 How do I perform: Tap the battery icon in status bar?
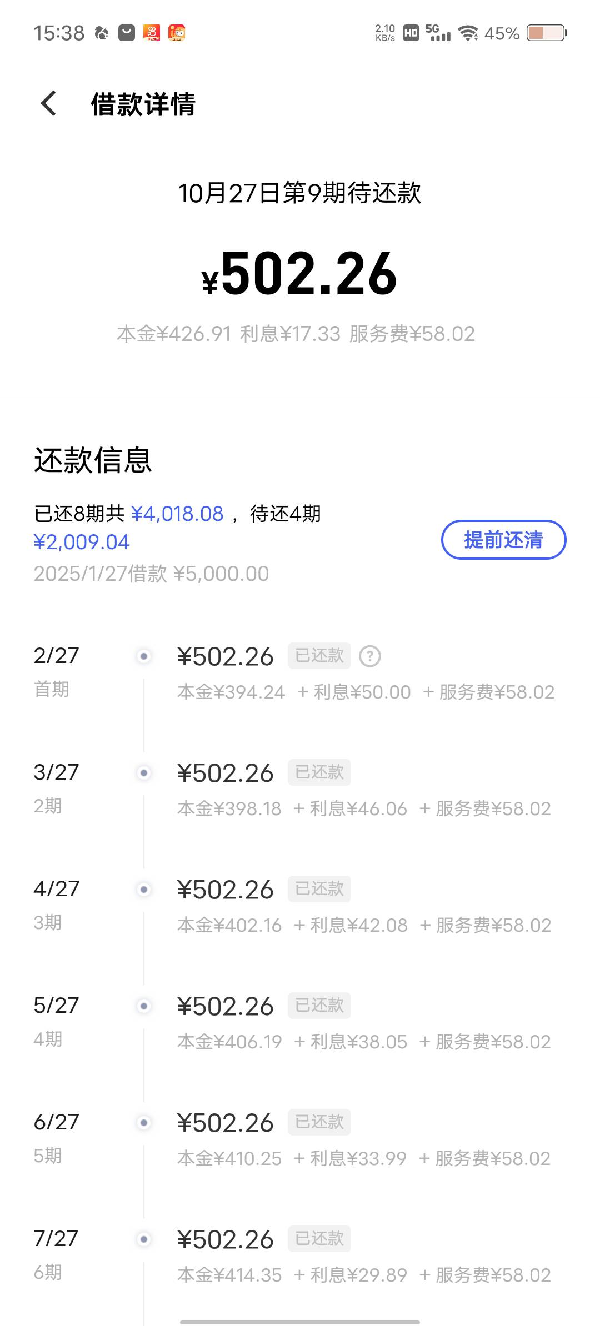click(x=546, y=33)
